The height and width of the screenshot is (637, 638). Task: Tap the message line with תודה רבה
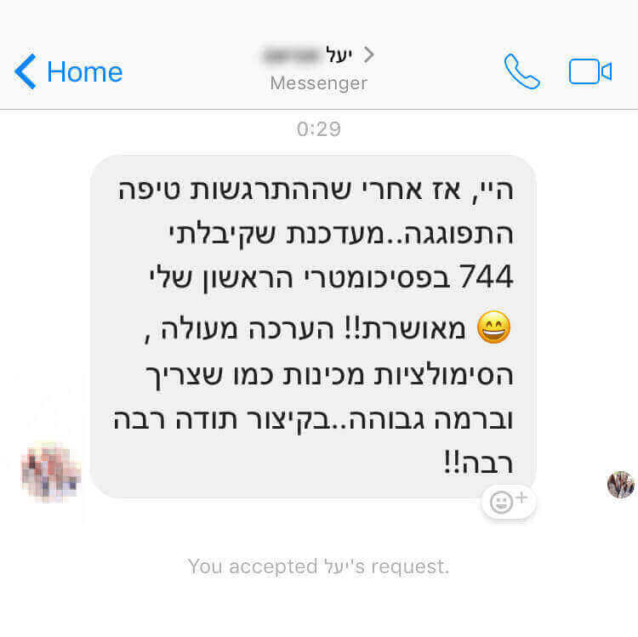[313, 419]
